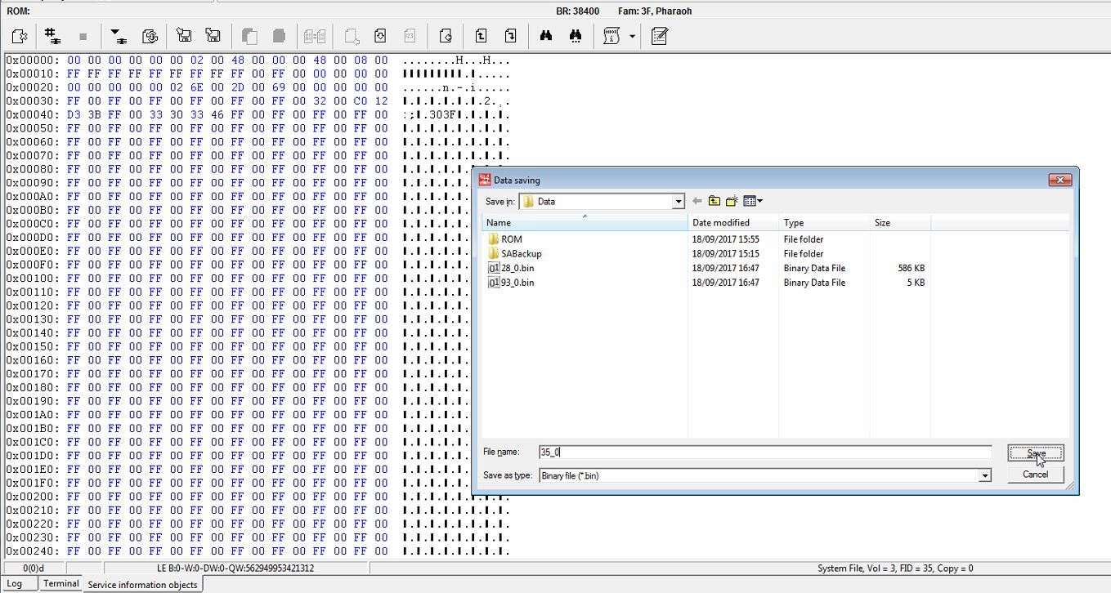Click the page with up arrow icon
1111x593 pixels.
pyautogui.click(x=481, y=36)
